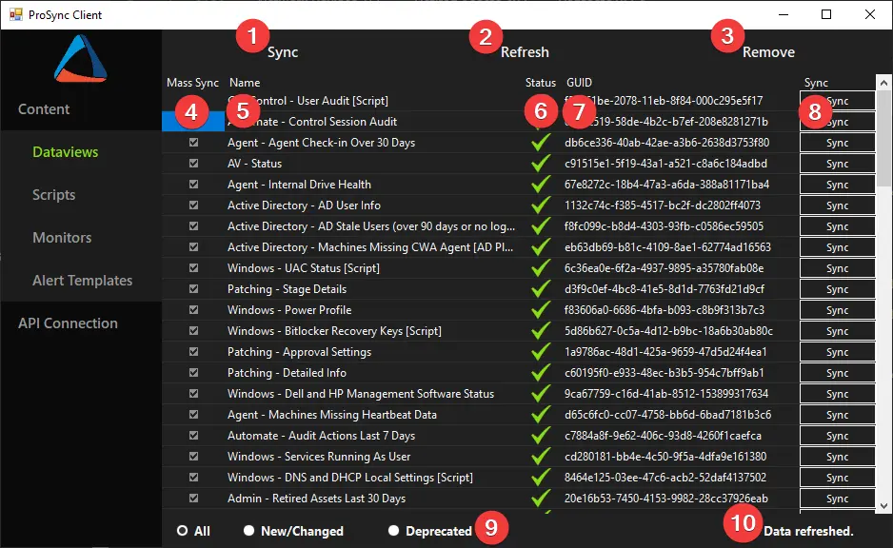This screenshot has width=893, height=548.
Task: Open the API Connection section
Action: point(68,323)
